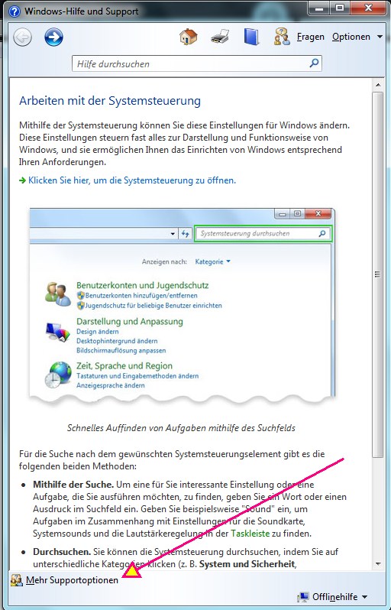Expand the Offlinehilfe dropdown

pyautogui.click(x=340, y=597)
